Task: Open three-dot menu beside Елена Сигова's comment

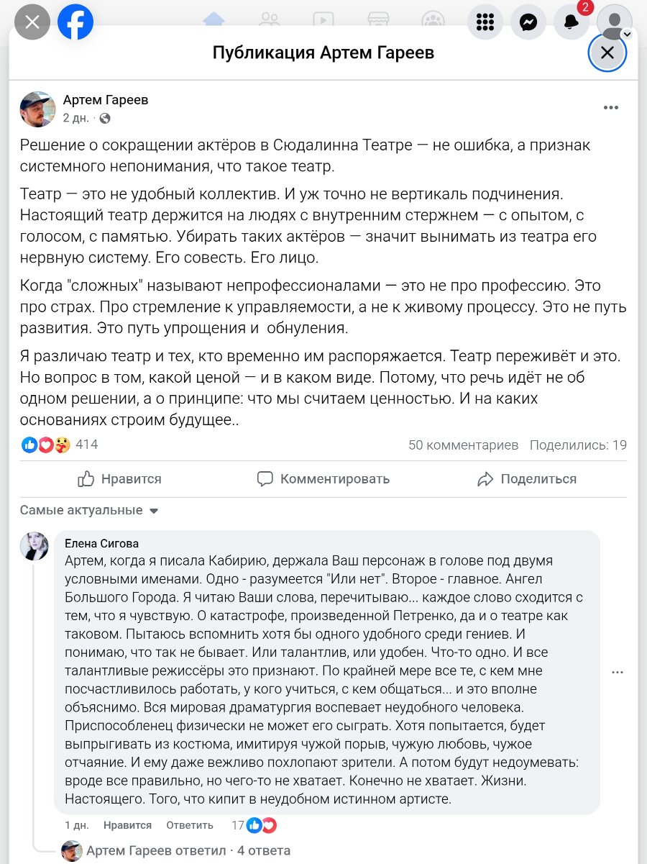Action: [617, 672]
